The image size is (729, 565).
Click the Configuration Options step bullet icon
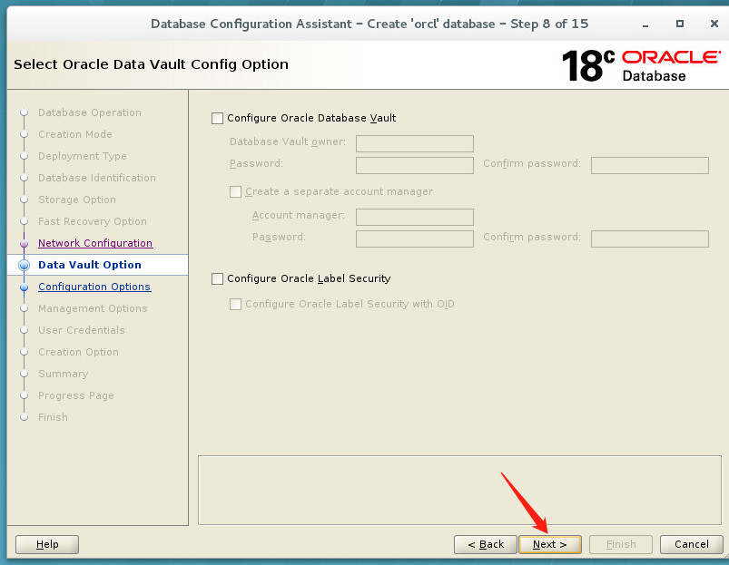[25, 287]
